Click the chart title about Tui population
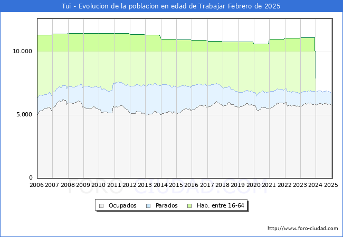The image size is (343, 237). click(x=171, y=6)
